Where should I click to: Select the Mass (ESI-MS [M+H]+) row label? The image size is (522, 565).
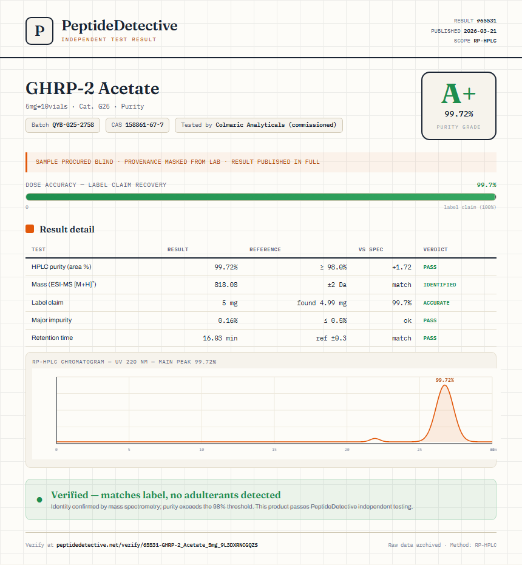(64, 284)
